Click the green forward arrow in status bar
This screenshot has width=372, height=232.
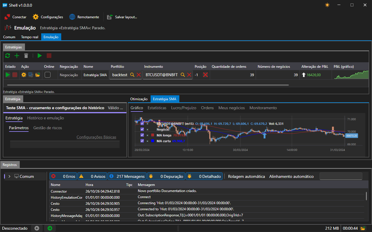point(50,228)
